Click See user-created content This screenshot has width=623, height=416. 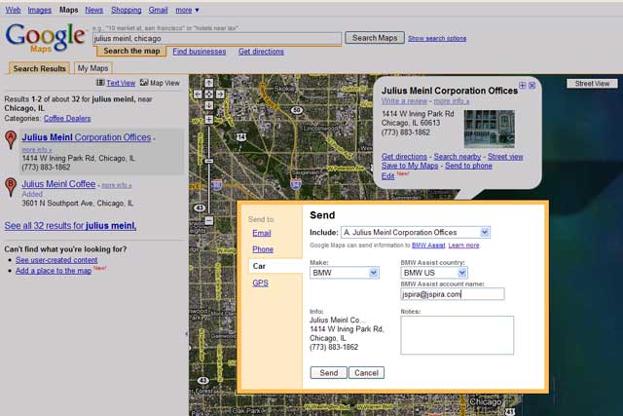[56, 260]
